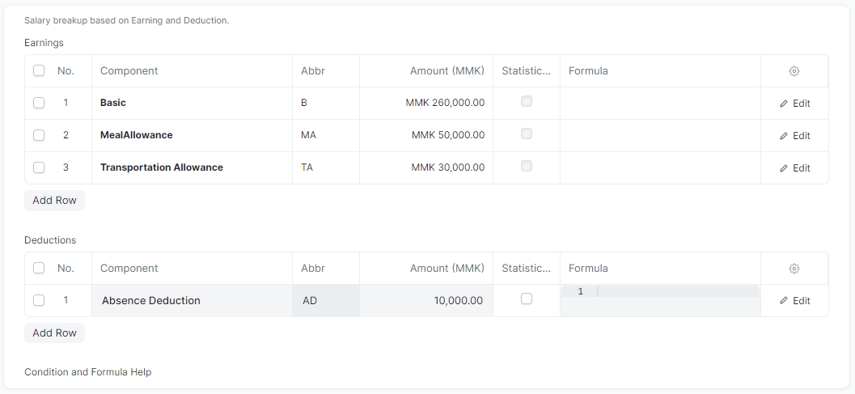Screen dimensions: 855x394
Task: Open Earnings table column settings gear
Action: coord(794,71)
